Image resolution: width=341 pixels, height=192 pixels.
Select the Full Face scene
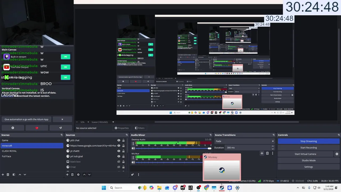32,156
